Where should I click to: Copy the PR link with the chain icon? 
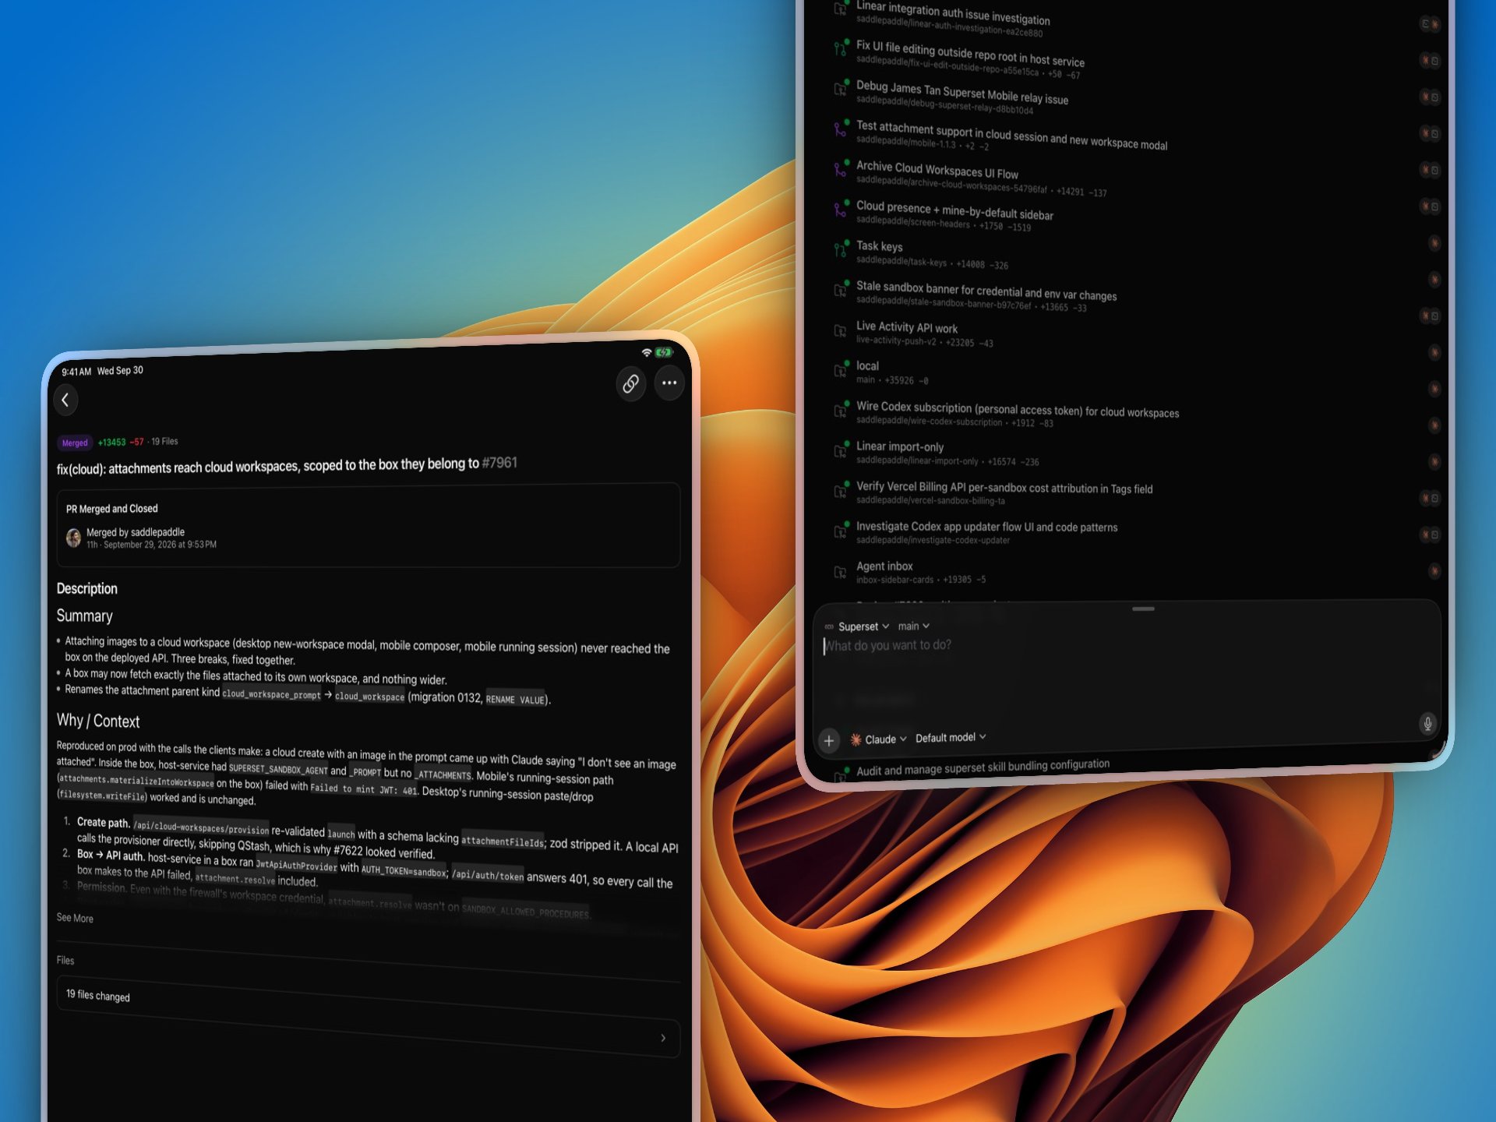(x=631, y=383)
